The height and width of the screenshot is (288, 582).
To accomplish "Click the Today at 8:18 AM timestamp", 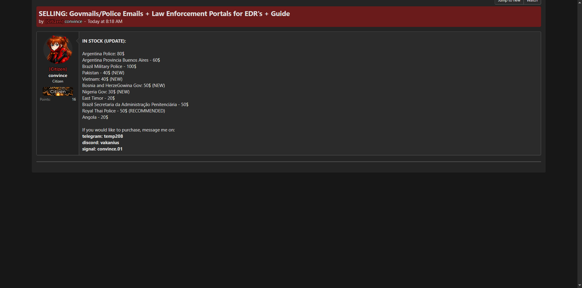I will (105, 21).
